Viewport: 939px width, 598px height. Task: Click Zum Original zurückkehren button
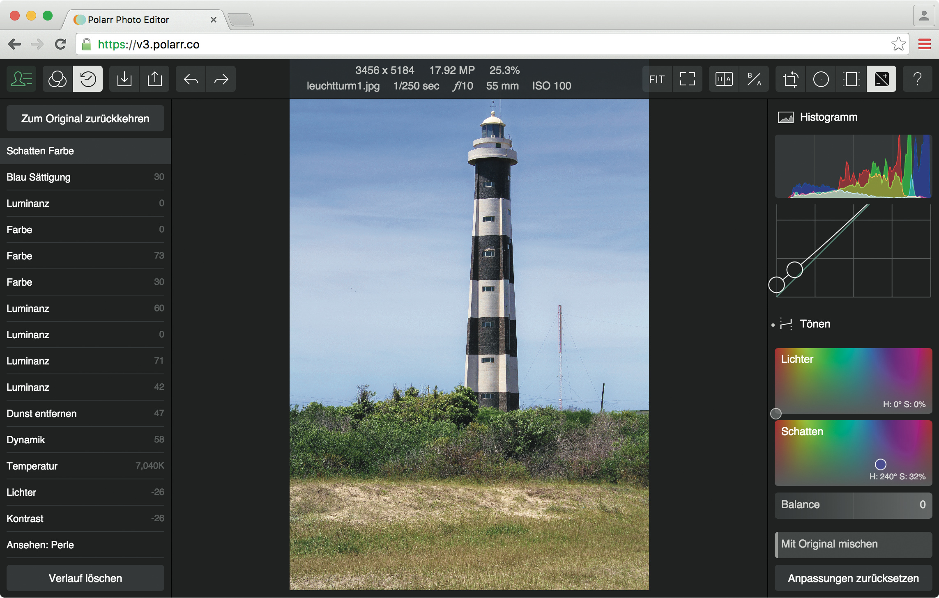[x=85, y=119]
